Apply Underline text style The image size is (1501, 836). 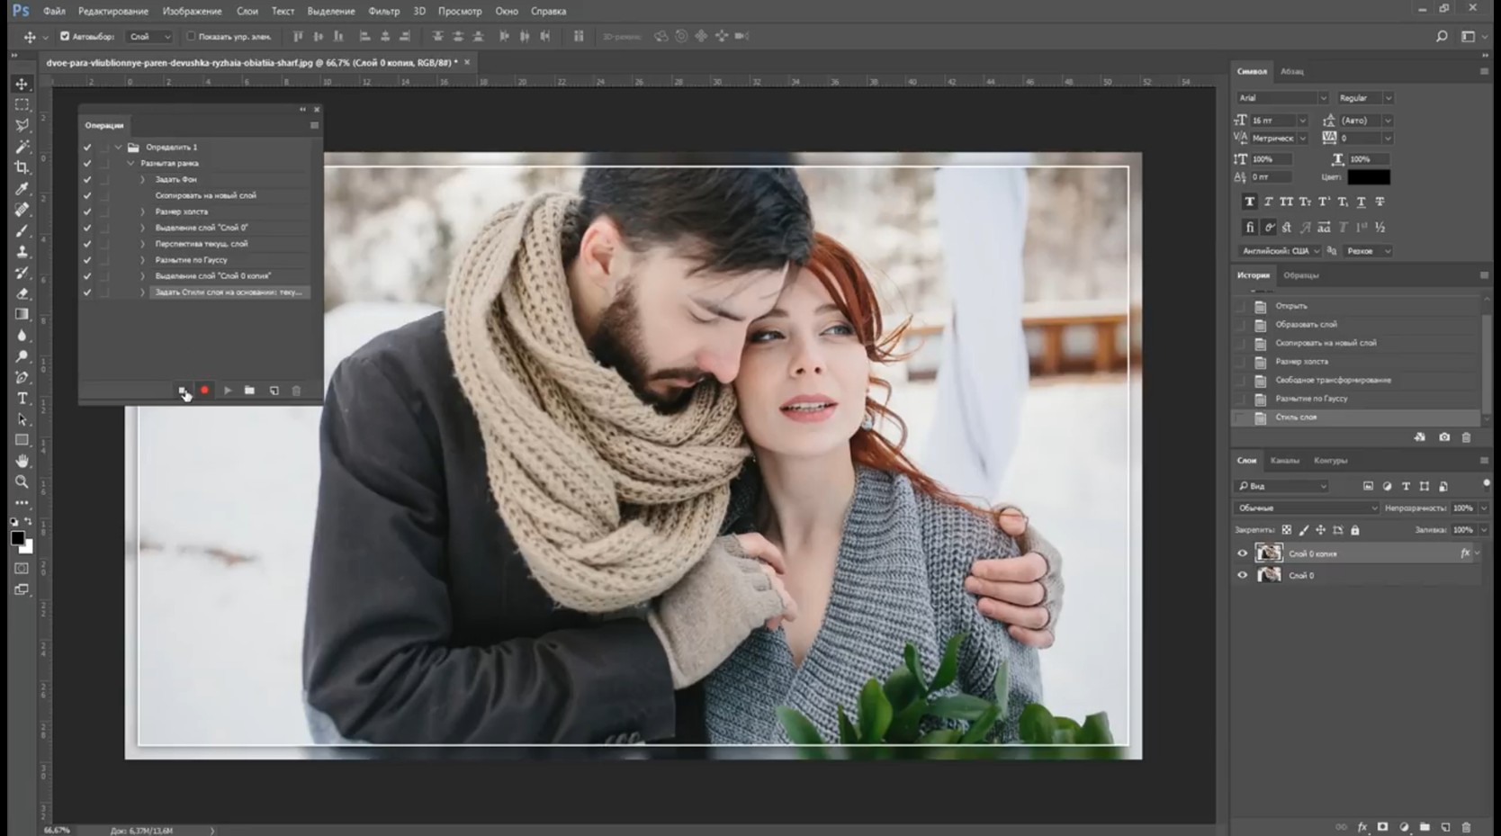coord(1361,202)
